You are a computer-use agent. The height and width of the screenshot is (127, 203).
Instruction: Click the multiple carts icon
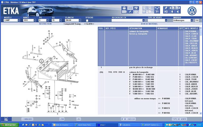[x=157, y=8]
